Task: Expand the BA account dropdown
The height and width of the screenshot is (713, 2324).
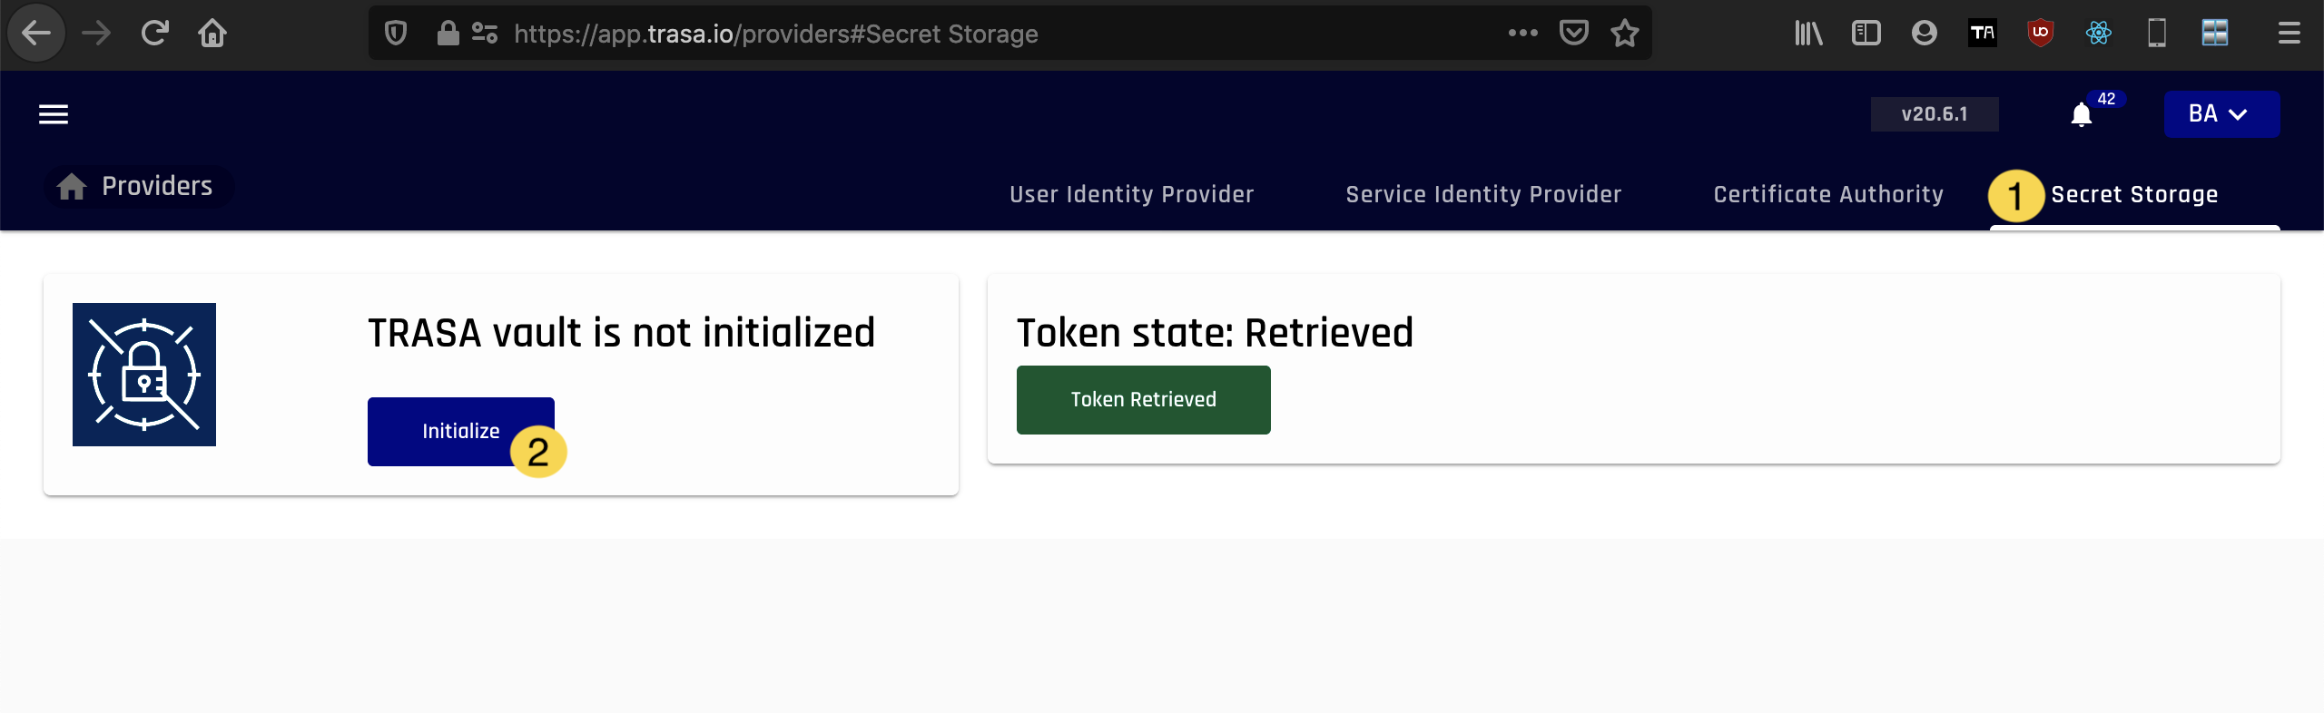Action: [x=2221, y=114]
